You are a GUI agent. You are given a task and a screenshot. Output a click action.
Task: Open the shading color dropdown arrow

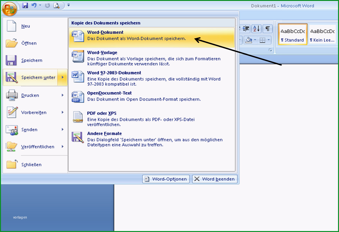point(255,40)
